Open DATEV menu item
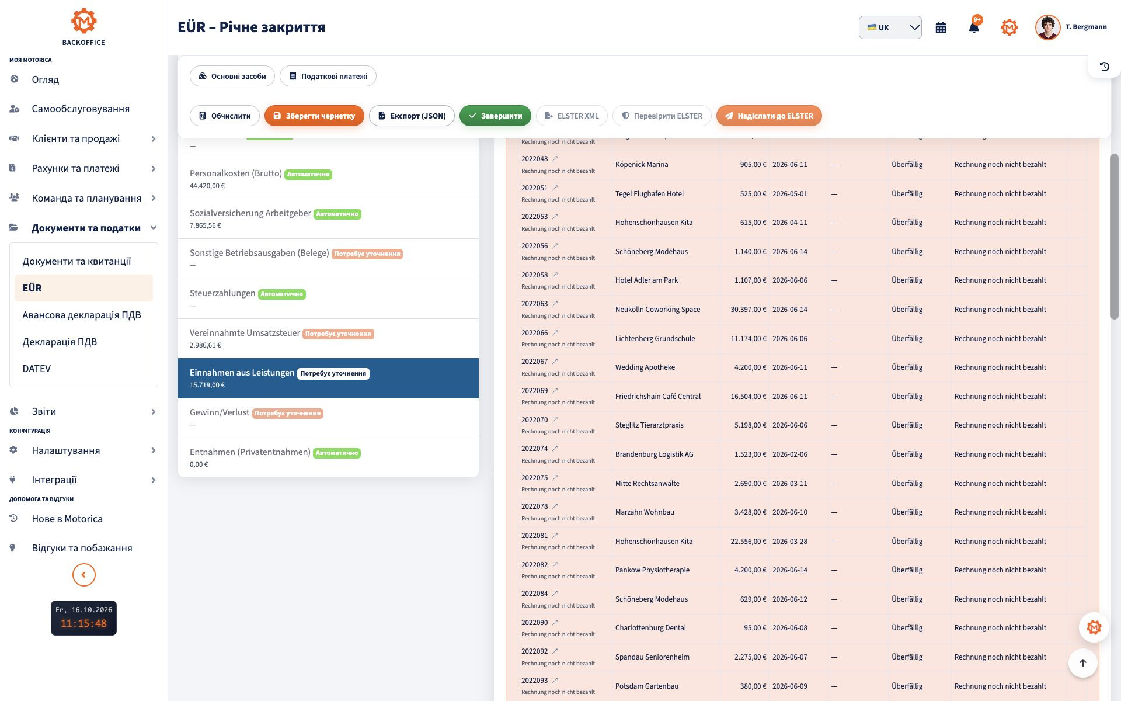Screen dimensions: 1121x701 click(x=83, y=369)
